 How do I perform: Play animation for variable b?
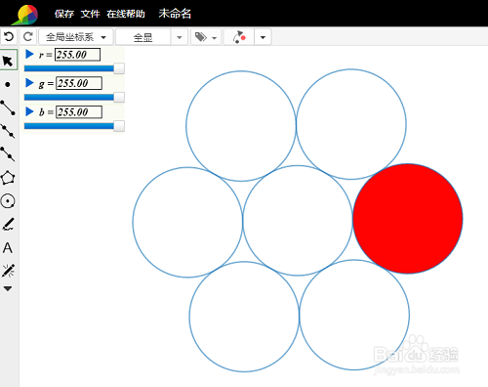click(x=29, y=111)
